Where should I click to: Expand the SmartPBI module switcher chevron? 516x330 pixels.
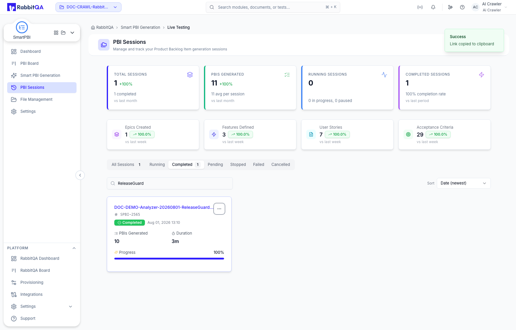[72, 33]
